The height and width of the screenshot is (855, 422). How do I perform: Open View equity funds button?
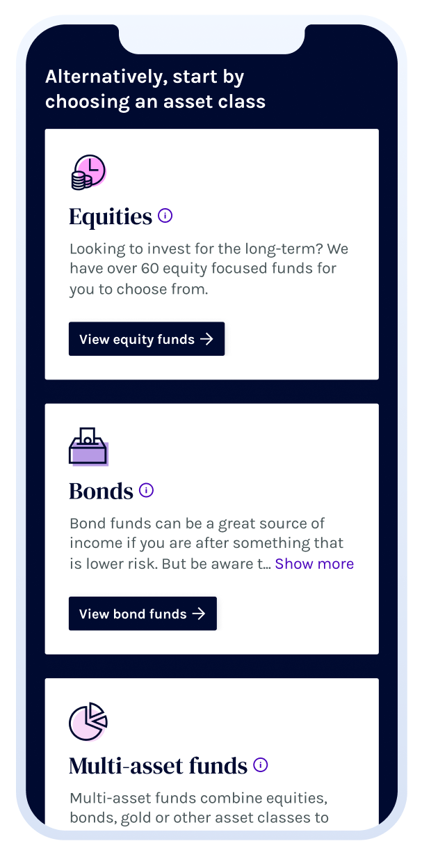(x=147, y=339)
